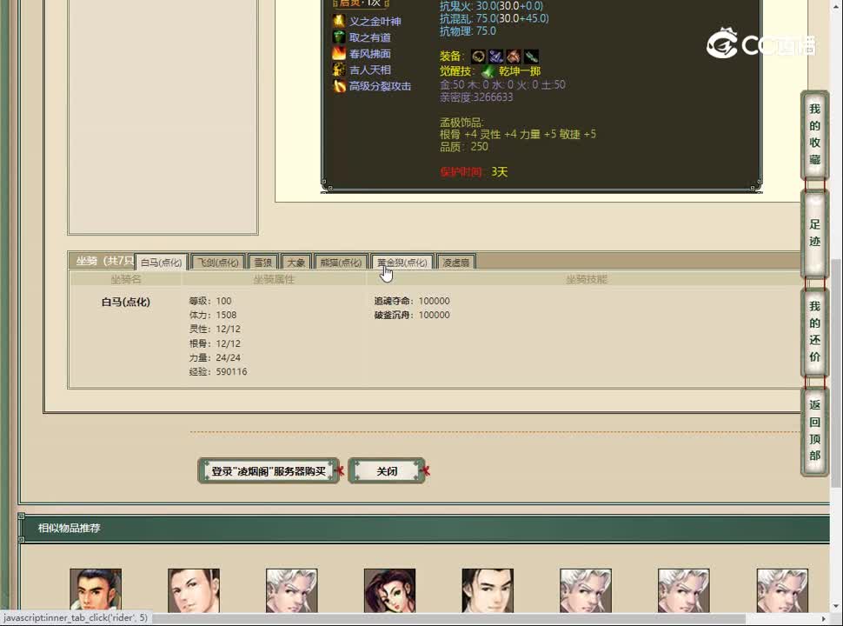Click the 抗鬼火: 30.0 resistance line
Viewport: 843px width, 626px height.
coord(491,6)
